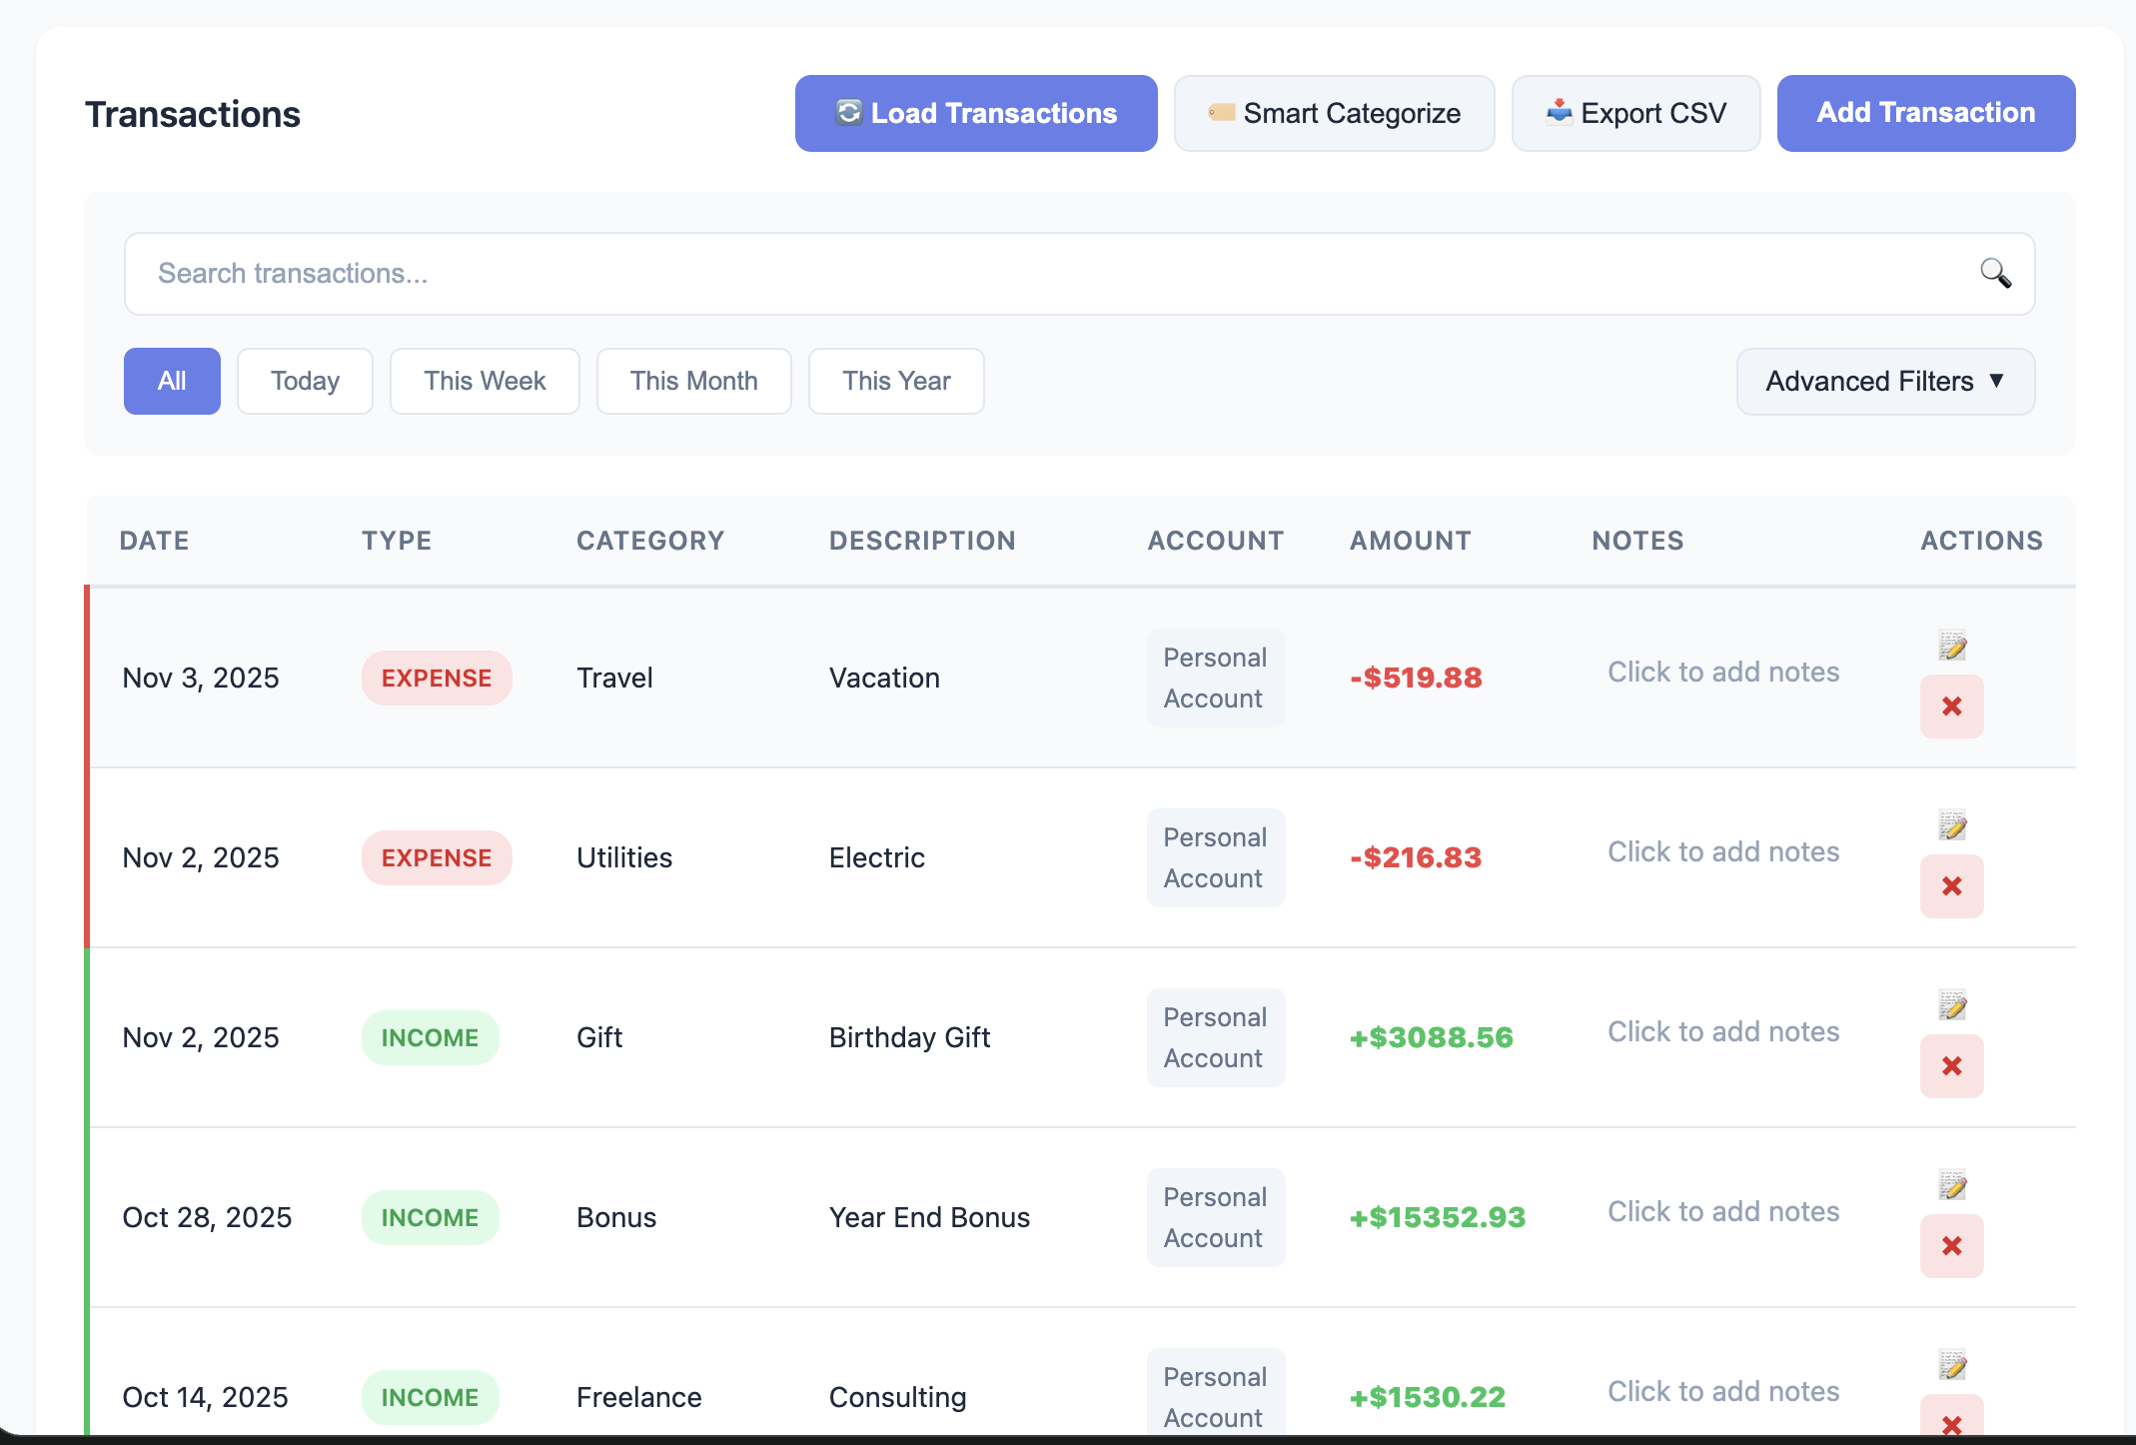Delete the Vacation transaction
The width and height of the screenshot is (2136, 1445).
(x=1952, y=707)
